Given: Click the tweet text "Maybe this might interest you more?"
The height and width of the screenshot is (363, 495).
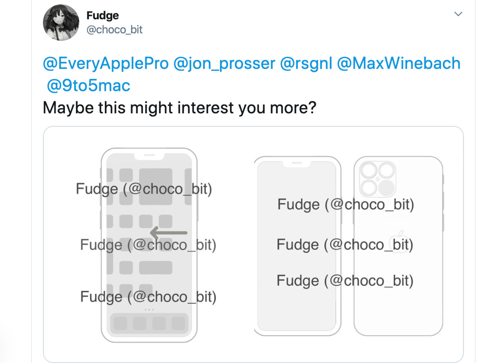Looking at the screenshot, I should 179,107.
